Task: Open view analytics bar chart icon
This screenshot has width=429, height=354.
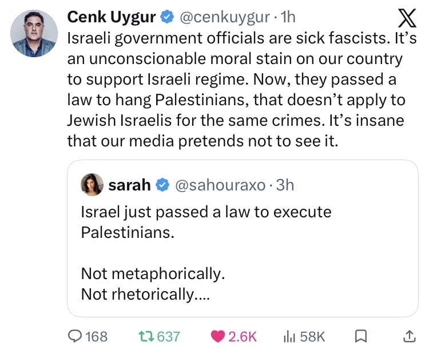Action: pyautogui.click(x=289, y=336)
